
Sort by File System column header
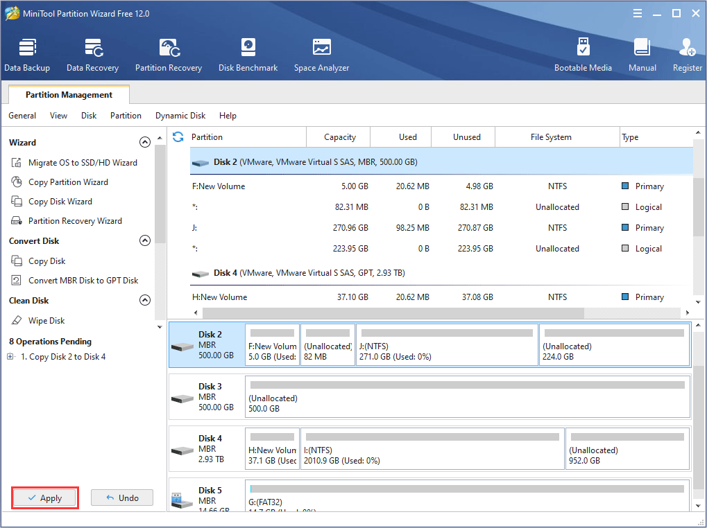click(557, 137)
